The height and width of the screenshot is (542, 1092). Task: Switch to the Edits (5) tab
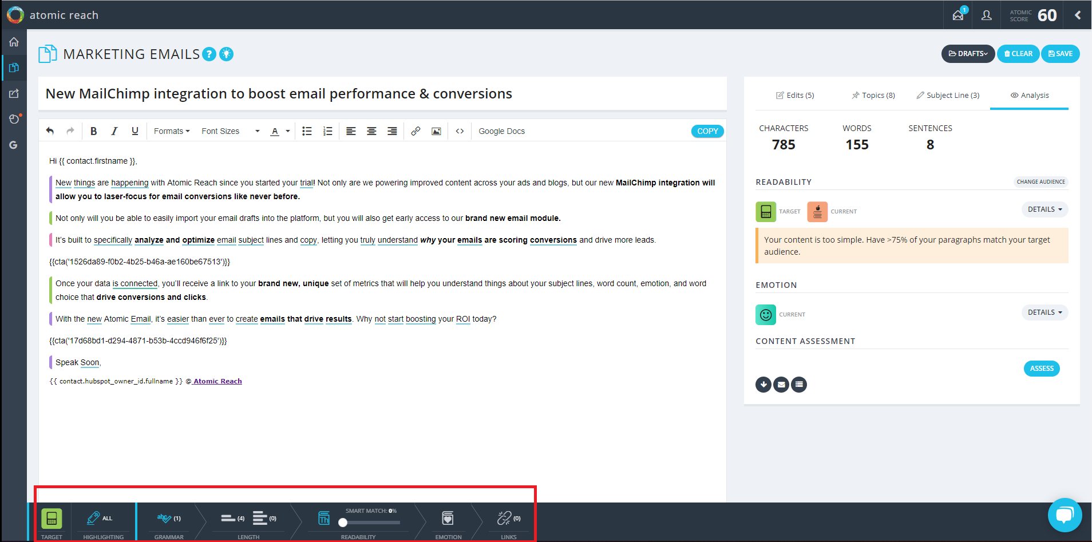tap(795, 95)
